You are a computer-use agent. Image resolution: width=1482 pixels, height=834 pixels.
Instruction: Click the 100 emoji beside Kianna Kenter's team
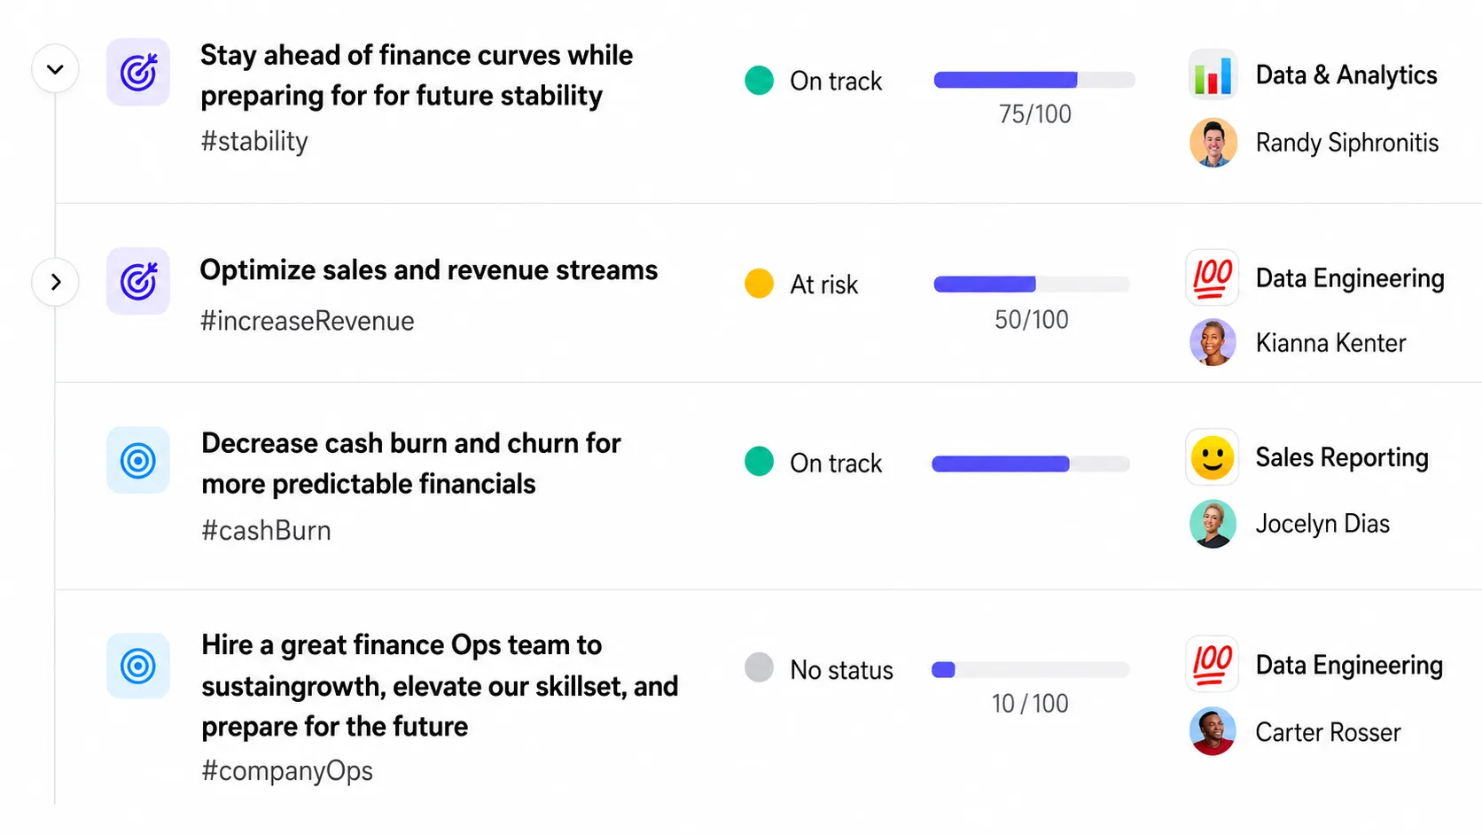point(1213,277)
